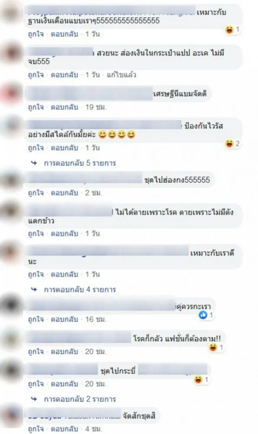Expand การตอบกลับ 2 รายการ replies
This screenshot has width=258, height=434.
80,399
